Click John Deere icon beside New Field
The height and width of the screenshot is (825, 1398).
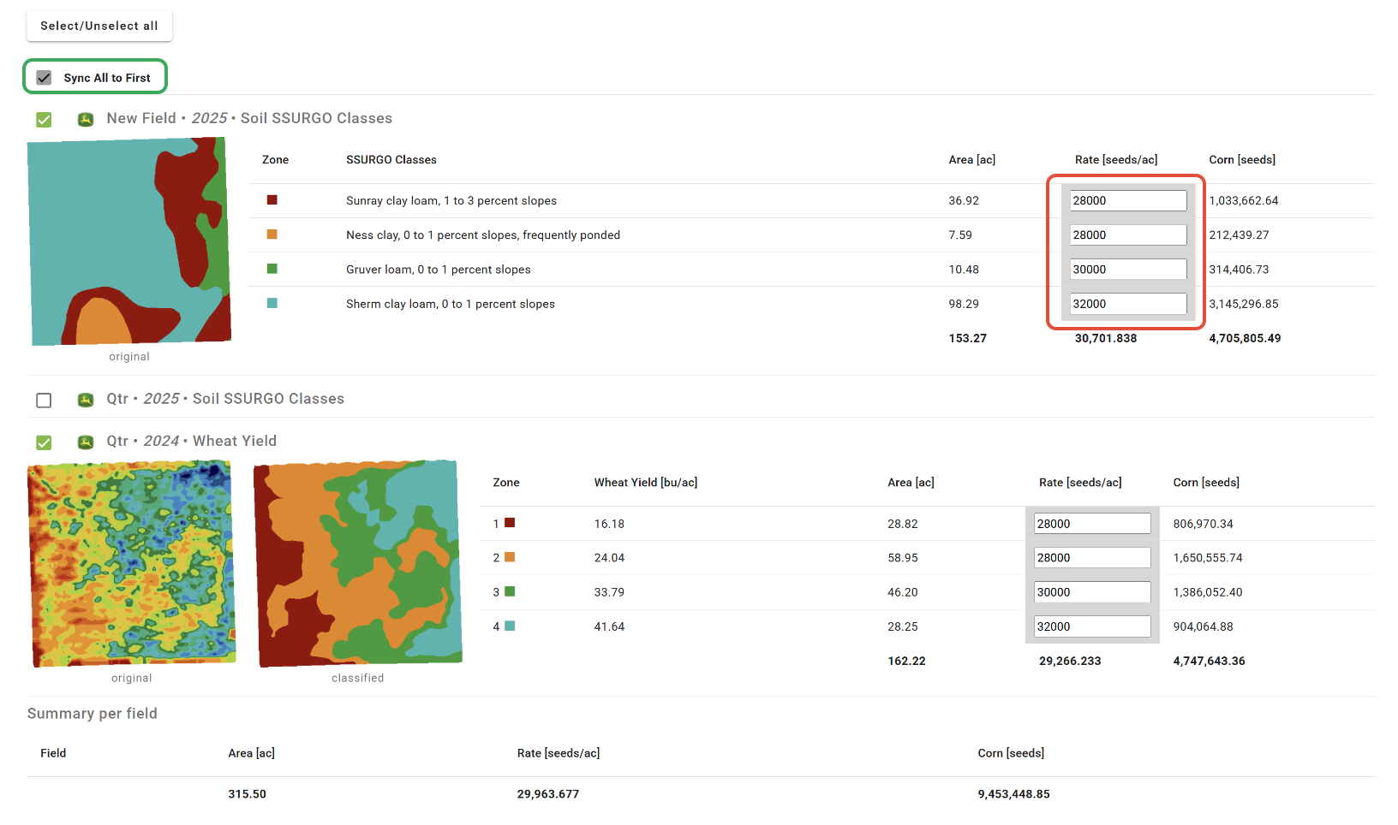(x=86, y=119)
